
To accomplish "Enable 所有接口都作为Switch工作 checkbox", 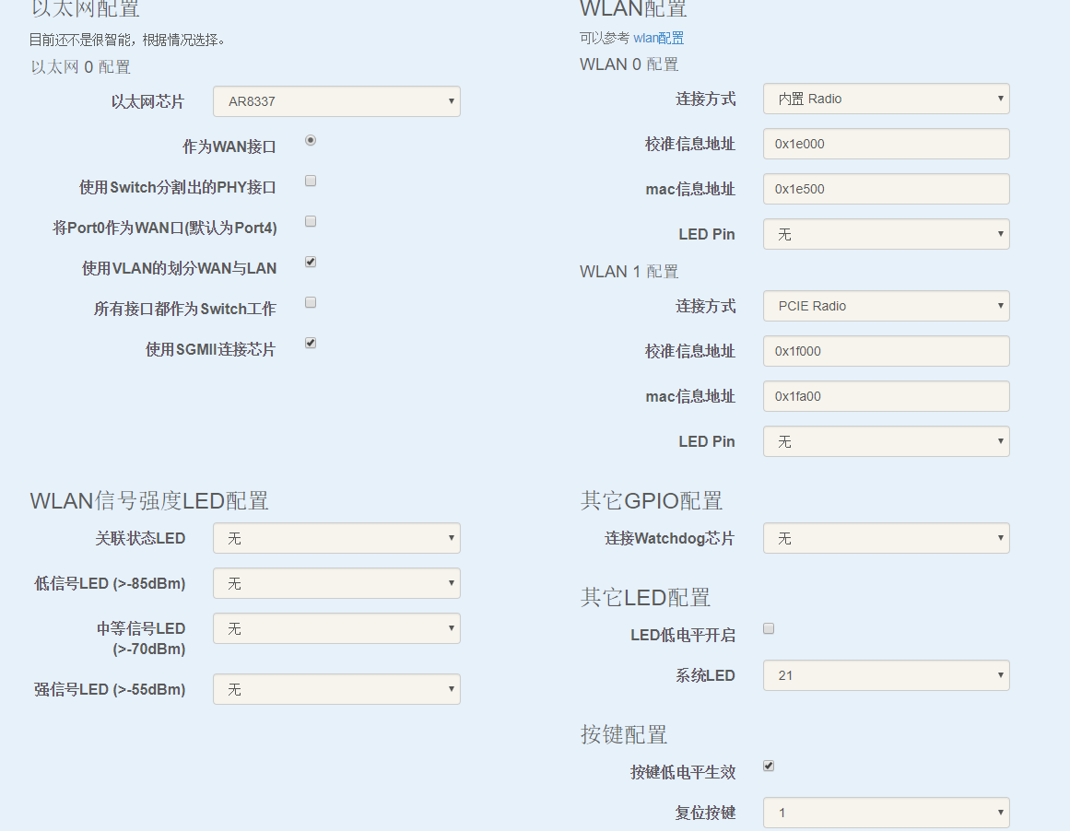I will tap(311, 303).
